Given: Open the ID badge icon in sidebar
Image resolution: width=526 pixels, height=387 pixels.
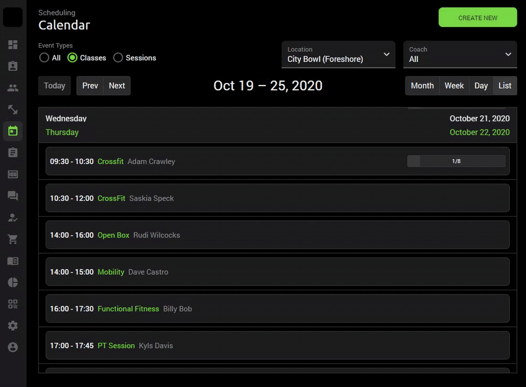Looking at the screenshot, I should click(13, 66).
